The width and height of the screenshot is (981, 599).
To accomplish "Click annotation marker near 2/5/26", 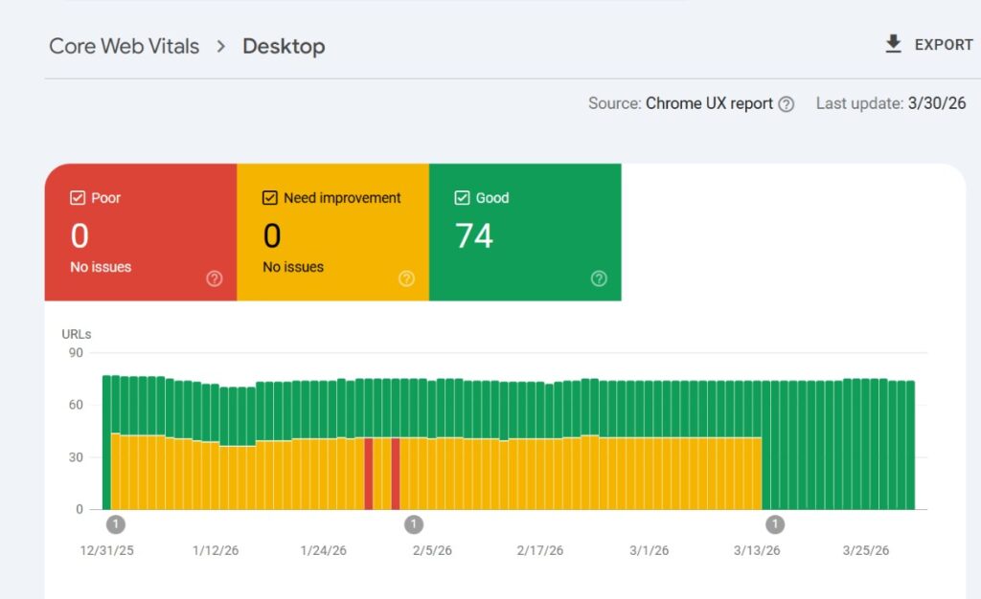I will (414, 524).
